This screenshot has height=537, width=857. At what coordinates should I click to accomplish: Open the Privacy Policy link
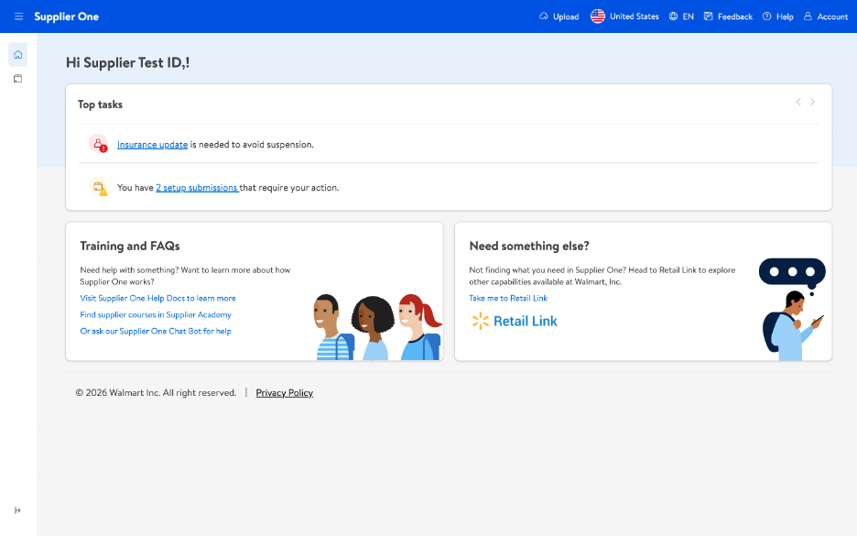[284, 392]
